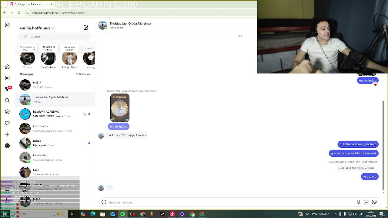
Task: Open the Windows notification center
Action: 382,214
